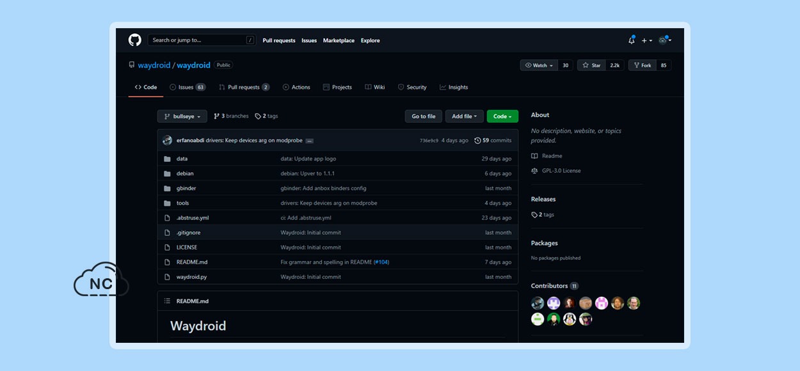800x371 pixels.
Task: Open the Watch dropdown
Action: tap(539, 65)
